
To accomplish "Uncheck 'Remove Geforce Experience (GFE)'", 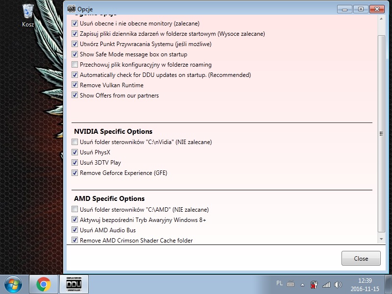I will point(75,173).
